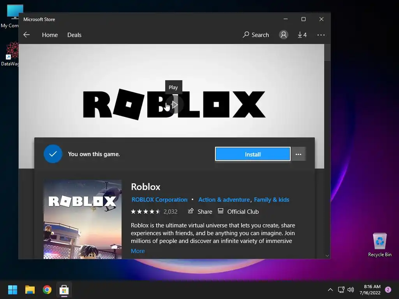Browse the Family & kids category
The width and height of the screenshot is (399, 299).
coord(272,200)
